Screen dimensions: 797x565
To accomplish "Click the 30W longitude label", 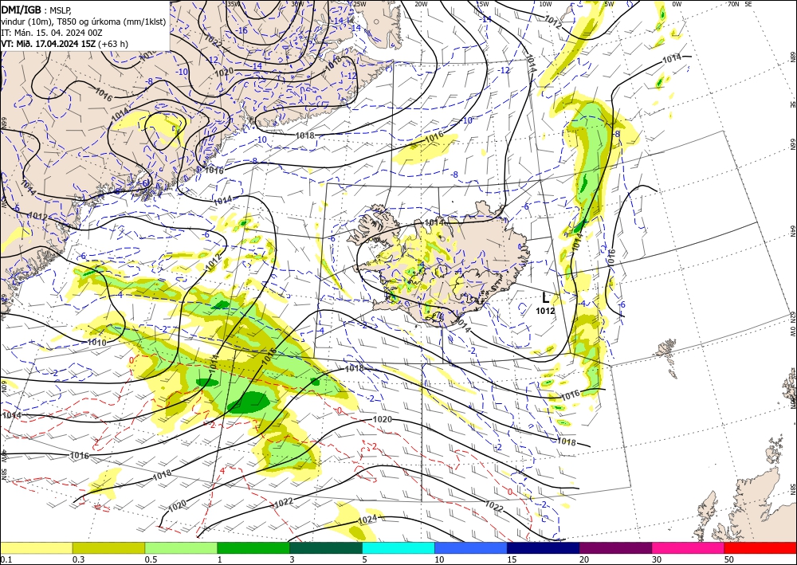I will tap(297, 4).
